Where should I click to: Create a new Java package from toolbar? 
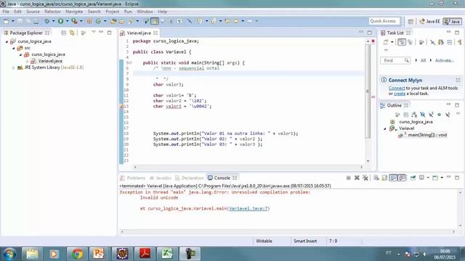[89, 21]
